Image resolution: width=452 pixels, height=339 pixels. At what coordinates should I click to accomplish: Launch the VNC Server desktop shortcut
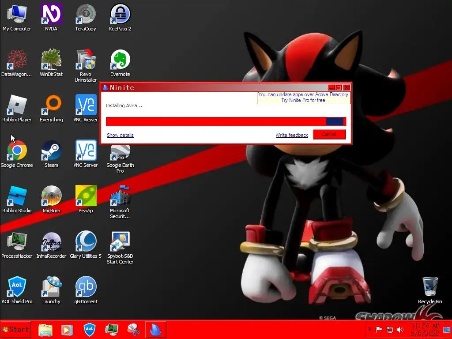point(86,154)
